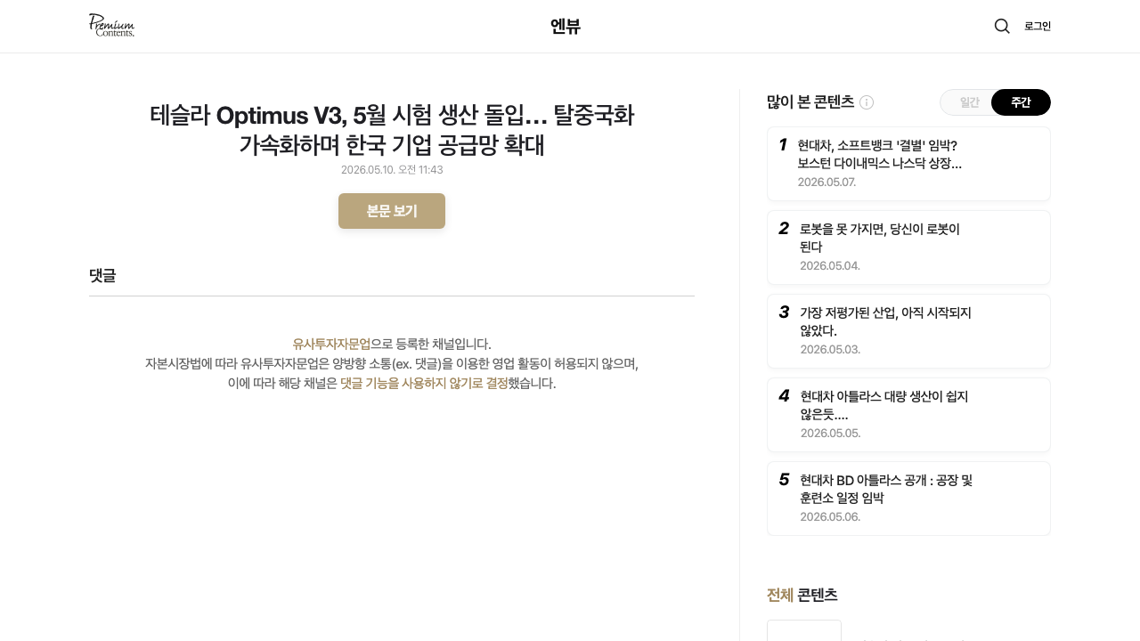Open rank 1 현대차 소프트뱅크 article
This screenshot has height=641, width=1140.
908,164
